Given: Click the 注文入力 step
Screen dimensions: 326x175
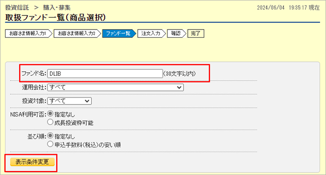Looking at the screenshot, I should tap(152, 34).
